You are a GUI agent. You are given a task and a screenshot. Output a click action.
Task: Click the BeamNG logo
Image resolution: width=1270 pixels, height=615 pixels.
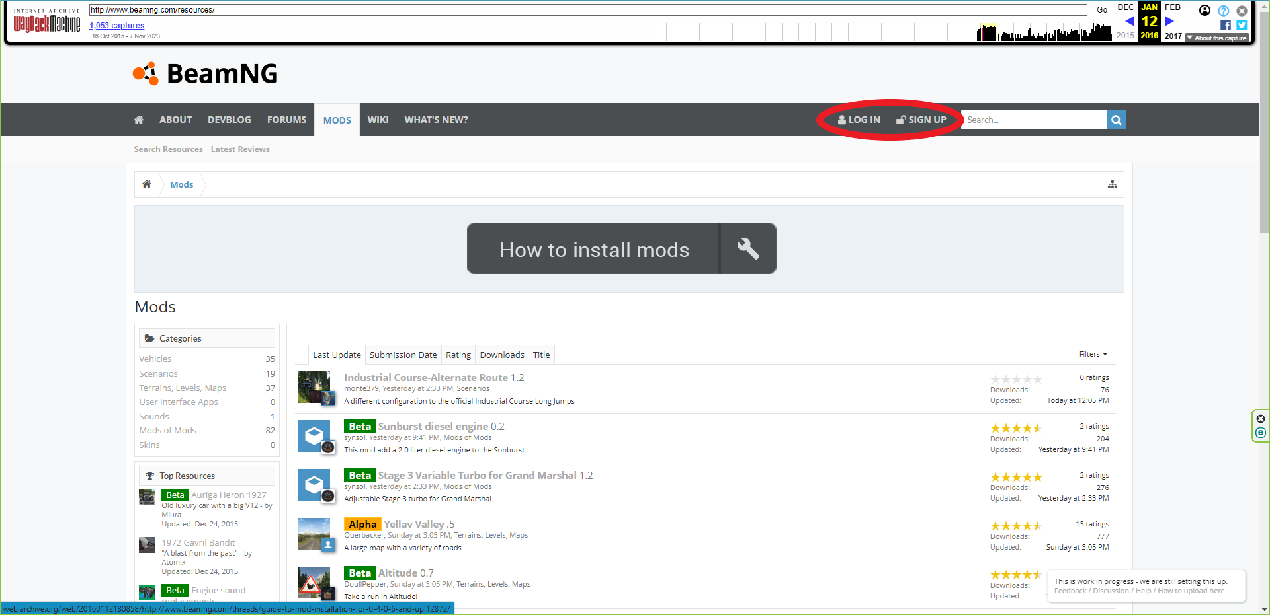click(205, 73)
